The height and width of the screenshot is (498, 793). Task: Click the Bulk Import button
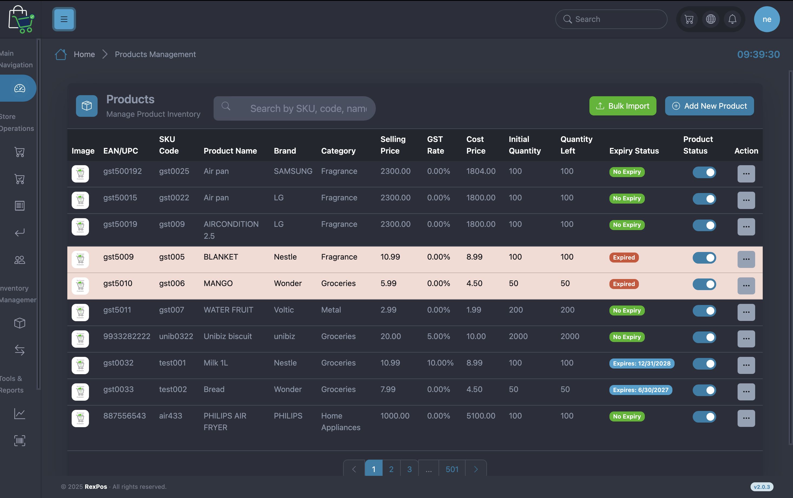point(622,106)
